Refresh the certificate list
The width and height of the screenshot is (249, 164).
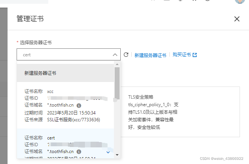126,54
